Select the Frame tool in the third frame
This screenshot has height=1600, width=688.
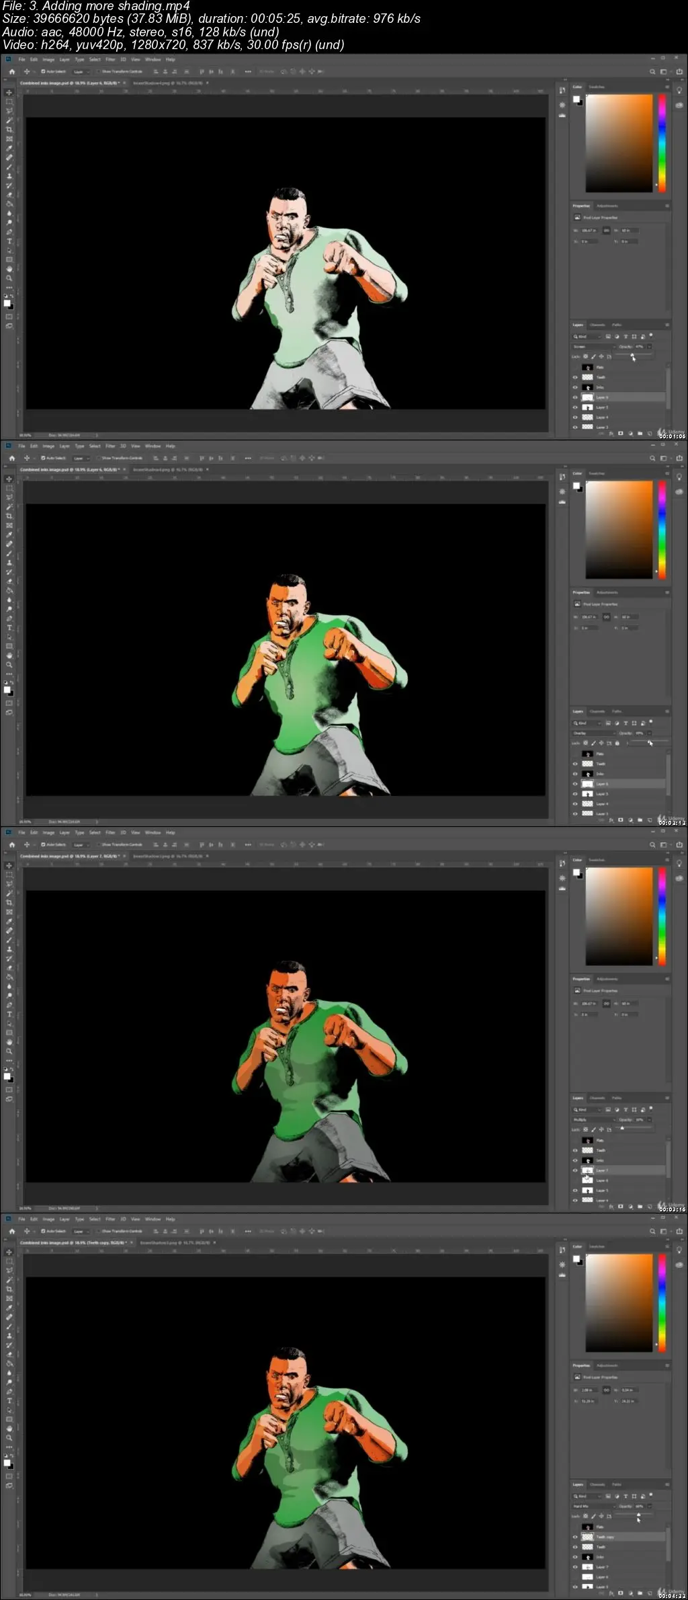coord(9,912)
